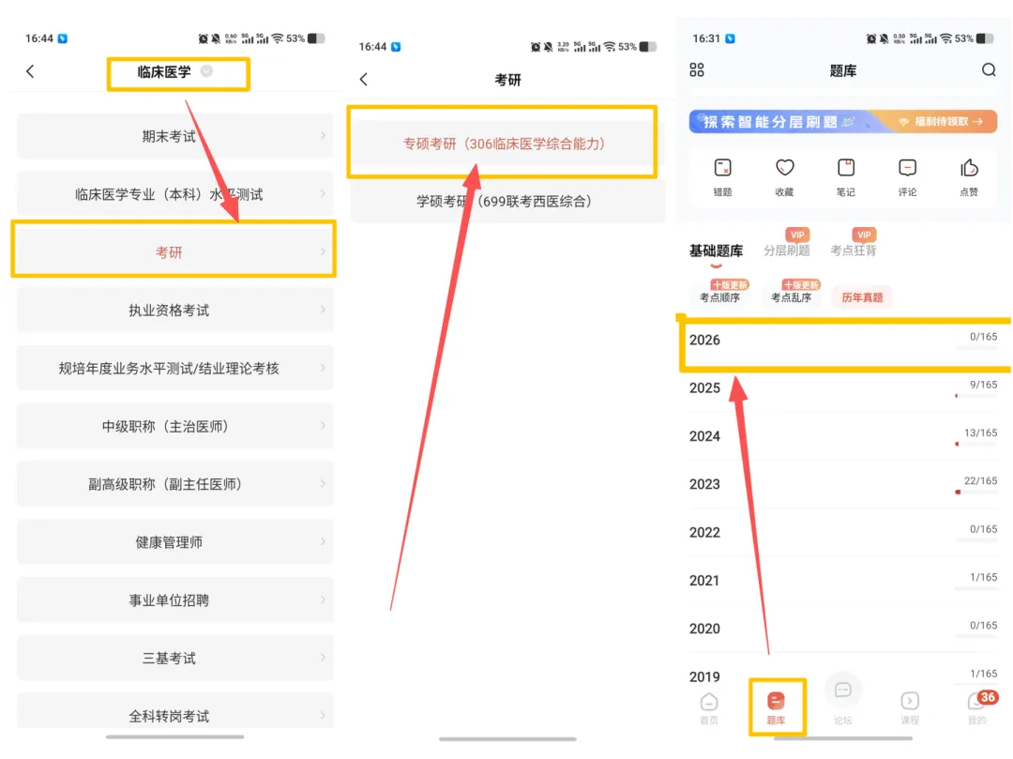Image resolution: width=1013 pixels, height=759 pixels.
Task: Open the 2023 exam paper row
Action: pyautogui.click(x=843, y=484)
